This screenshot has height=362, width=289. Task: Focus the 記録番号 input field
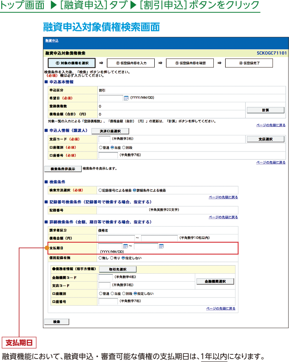[x=122, y=210]
